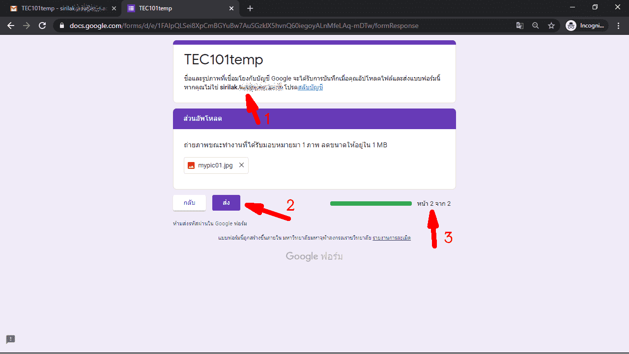Click the lock icon in address bar

click(x=61, y=26)
